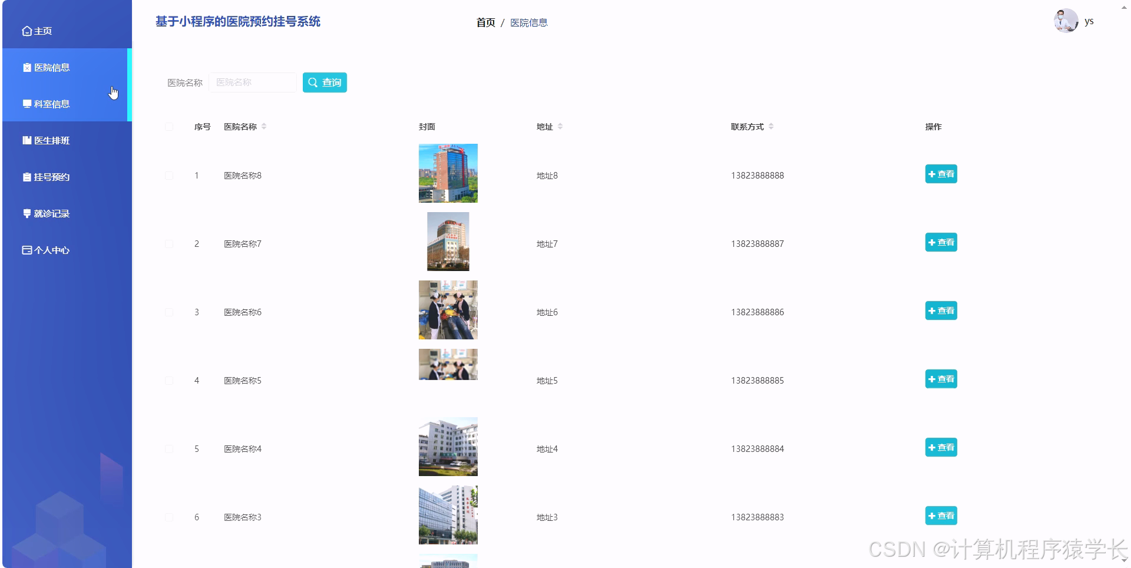Open the hospital cover thumbnail for 医院名称7
The width and height of the screenshot is (1131, 568).
pyautogui.click(x=448, y=242)
